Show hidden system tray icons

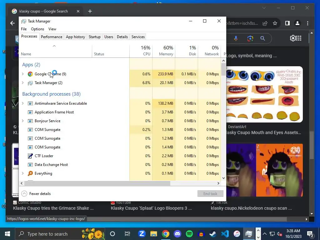point(264,234)
